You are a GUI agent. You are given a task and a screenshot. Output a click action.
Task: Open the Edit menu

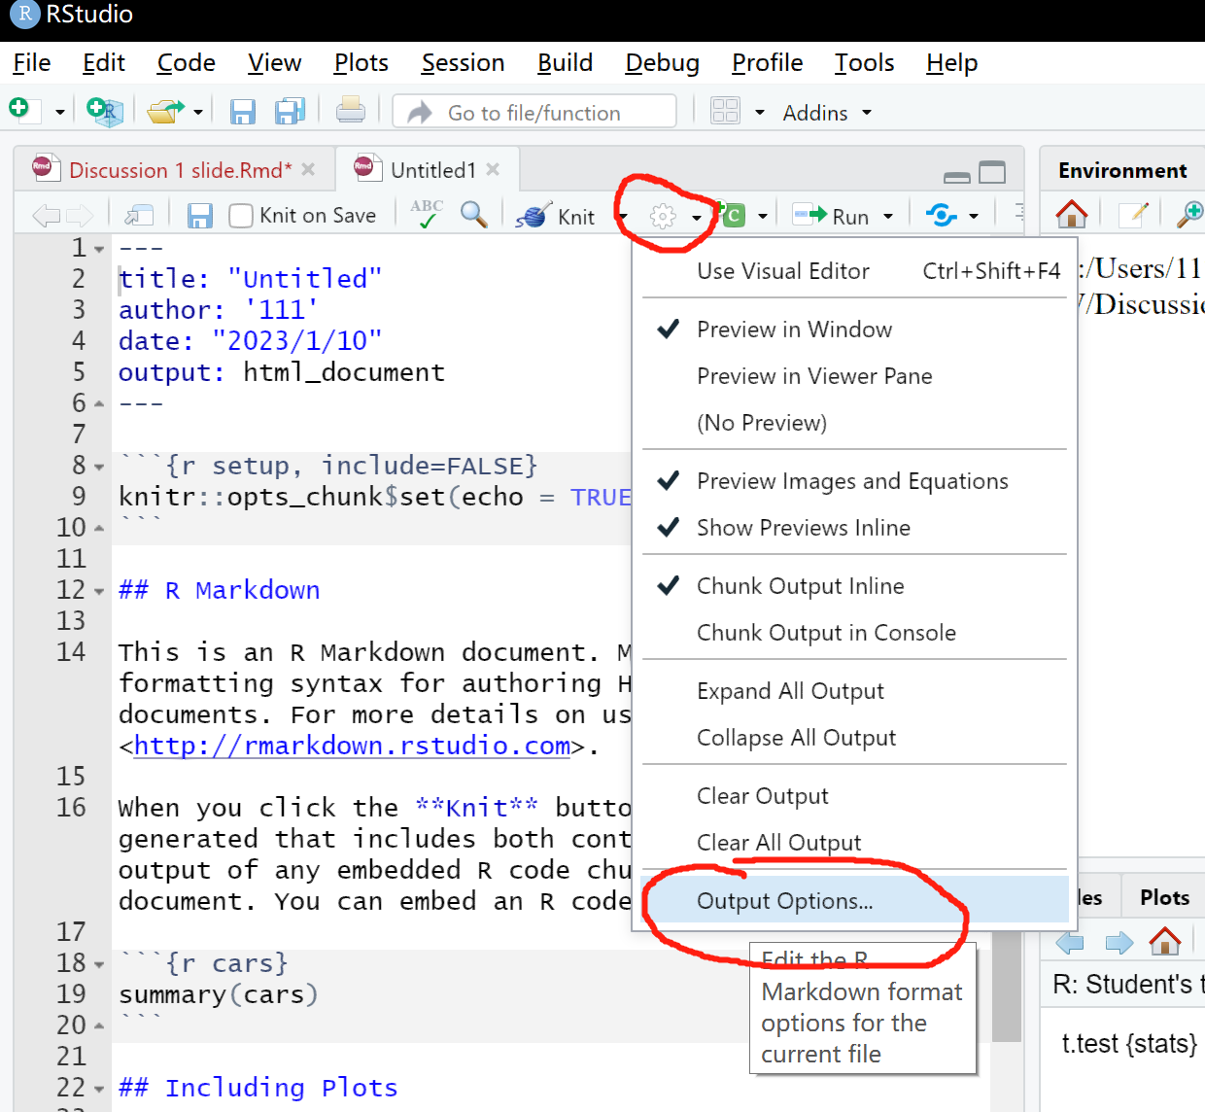pyautogui.click(x=104, y=63)
